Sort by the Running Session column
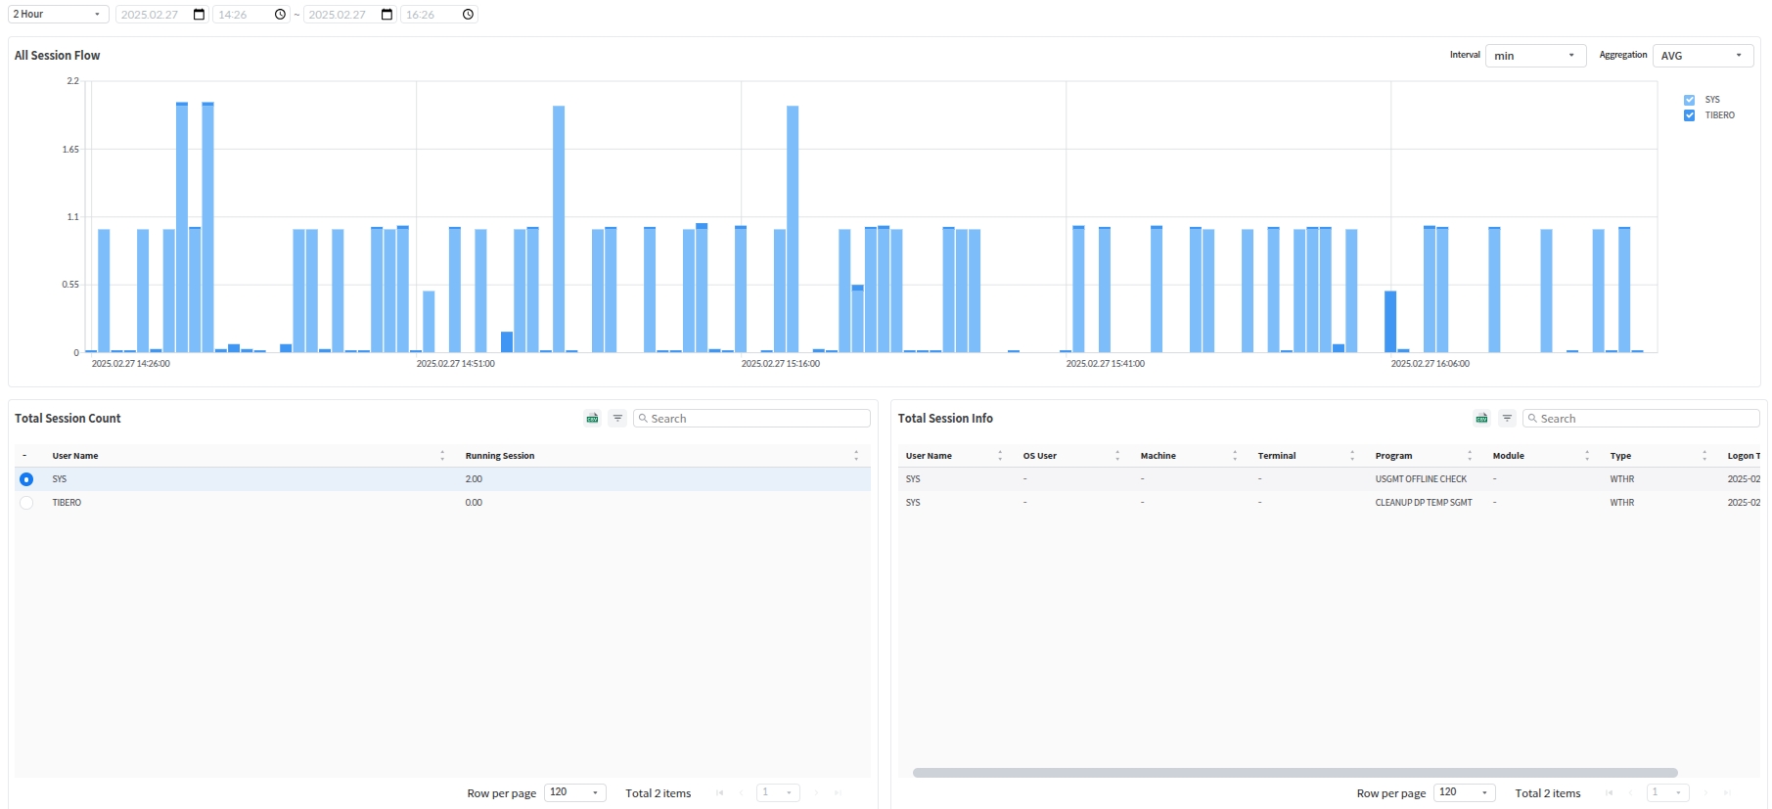 (x=500, y=456)
